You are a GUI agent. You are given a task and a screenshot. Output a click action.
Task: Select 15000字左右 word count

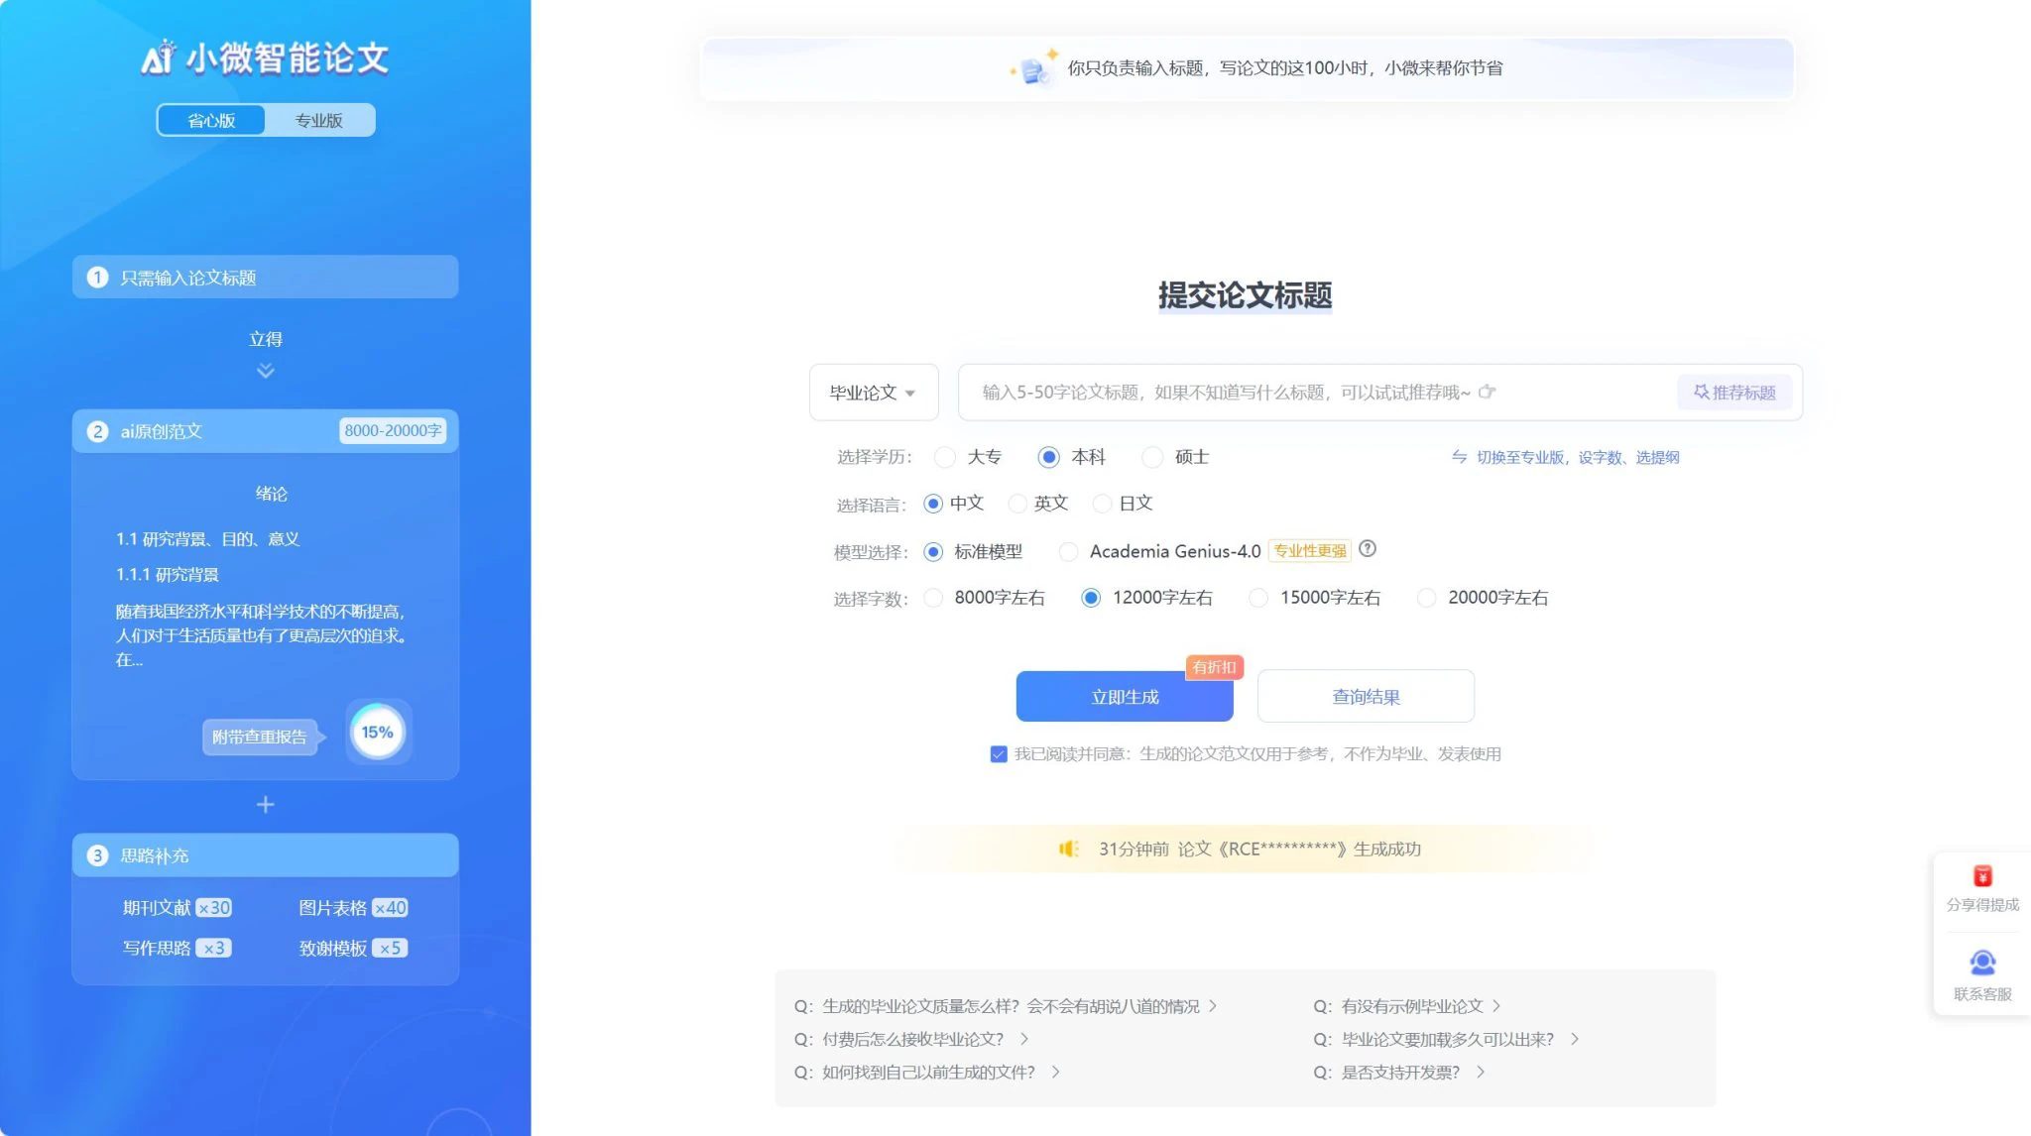pyautogui.click(x=1257, y=598)
